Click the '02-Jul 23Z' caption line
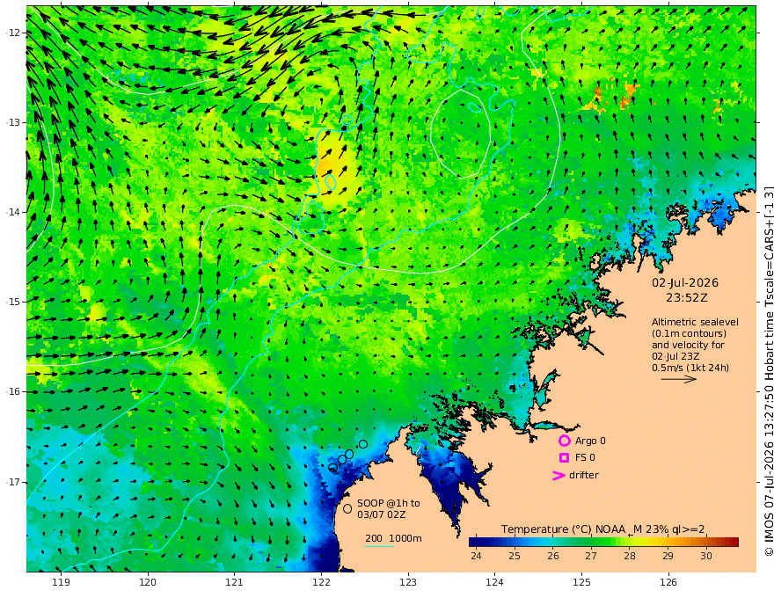The width and height of the screenshot is (774, 598). pos(675,356)
